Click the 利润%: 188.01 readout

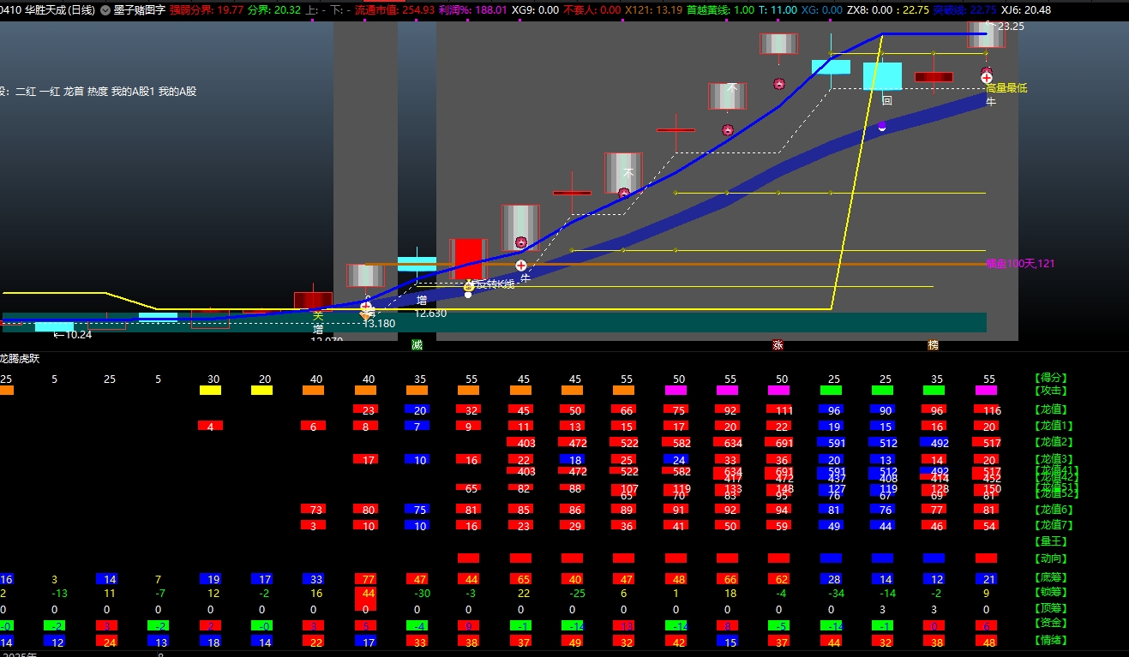pos(473,10)
